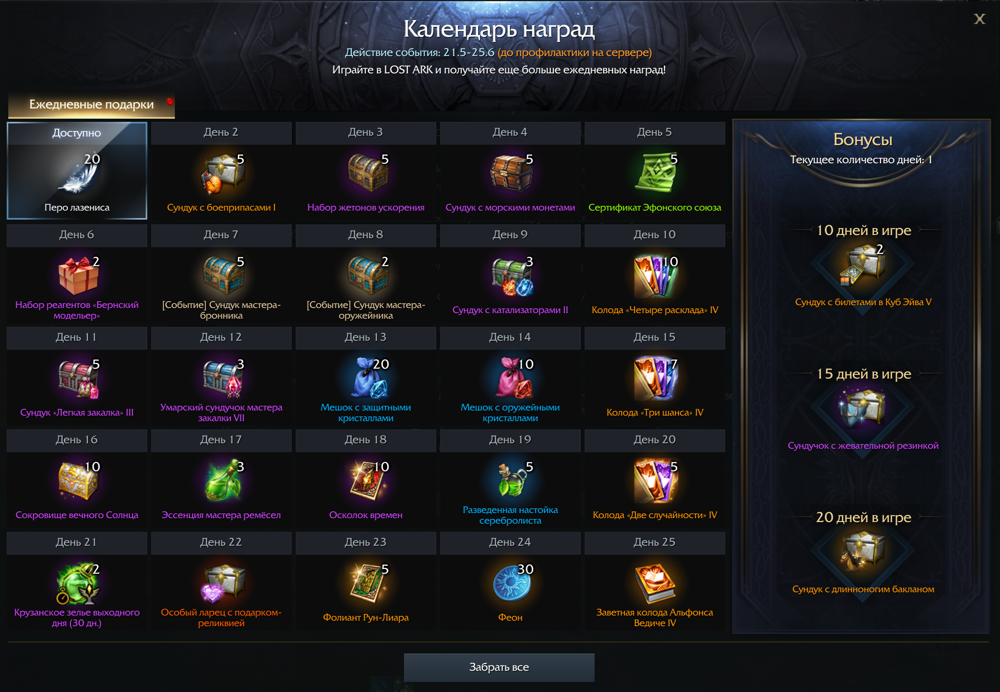The width and height of the screenshot is (1000, 692).
Task: Select the Сундук с катализаторами II chest
Action: coord(512,276)
